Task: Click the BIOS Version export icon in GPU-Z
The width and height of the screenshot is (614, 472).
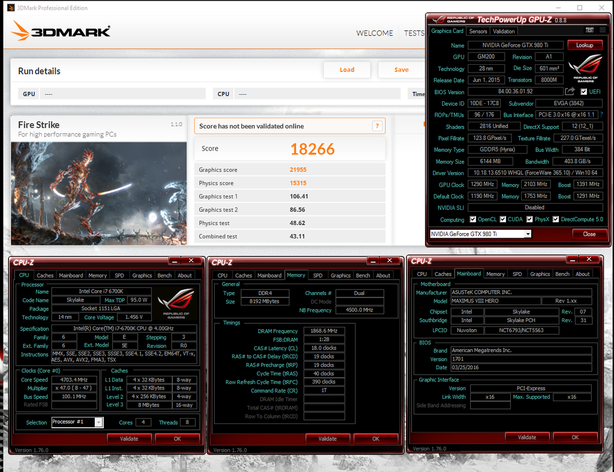Action: 570,91
